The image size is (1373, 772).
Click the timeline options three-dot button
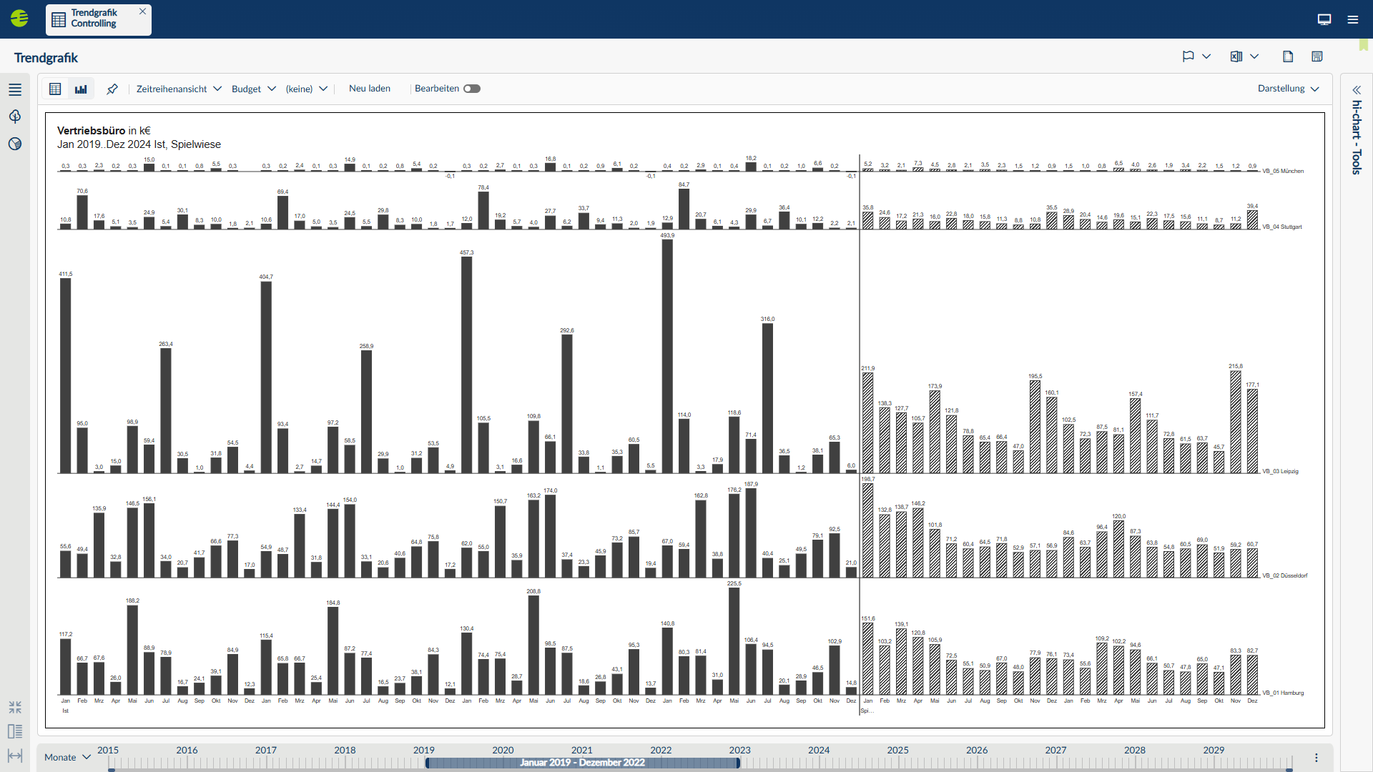[1317, 758]
